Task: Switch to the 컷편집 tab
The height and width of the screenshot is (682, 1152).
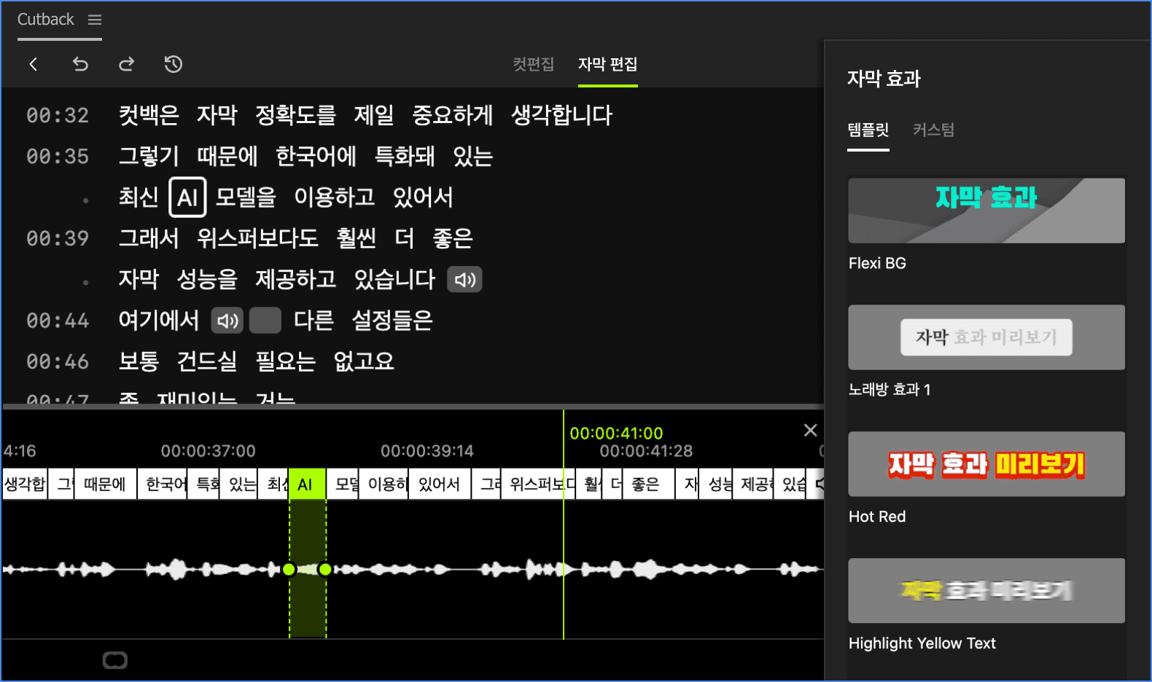Action: pyautogui.click(x=533, y=64)
